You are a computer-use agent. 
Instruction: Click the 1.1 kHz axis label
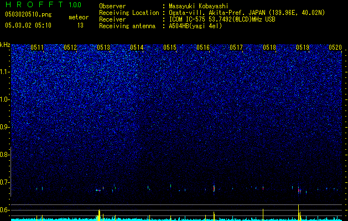tap(4, 72)
